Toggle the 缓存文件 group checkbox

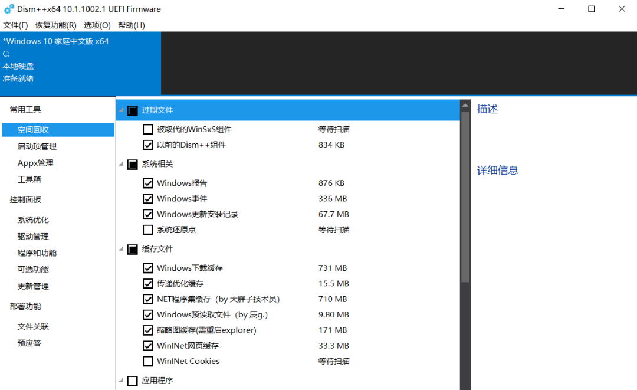[133, 249]
